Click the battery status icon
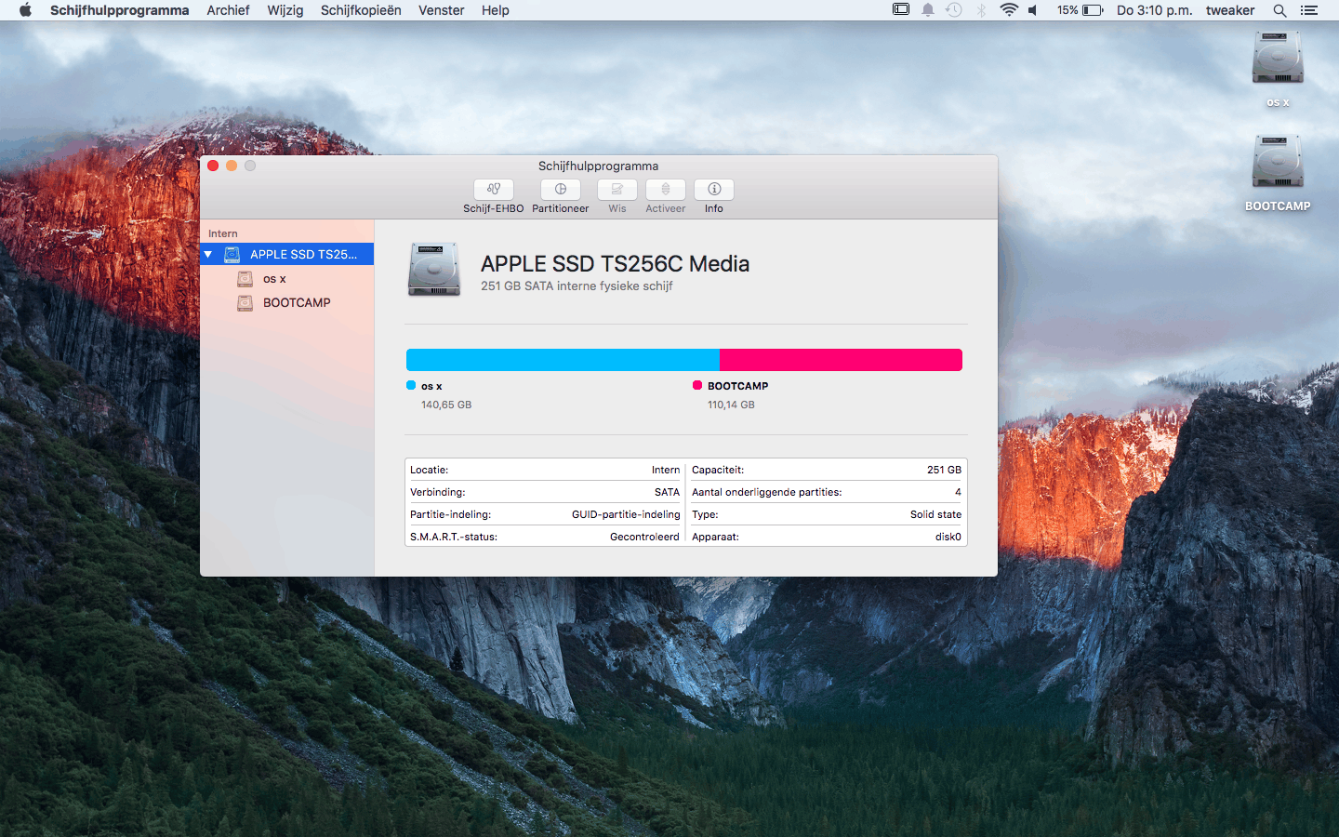The height and width of the screenshot is (837, 1339). click(x=1093, y=10)
